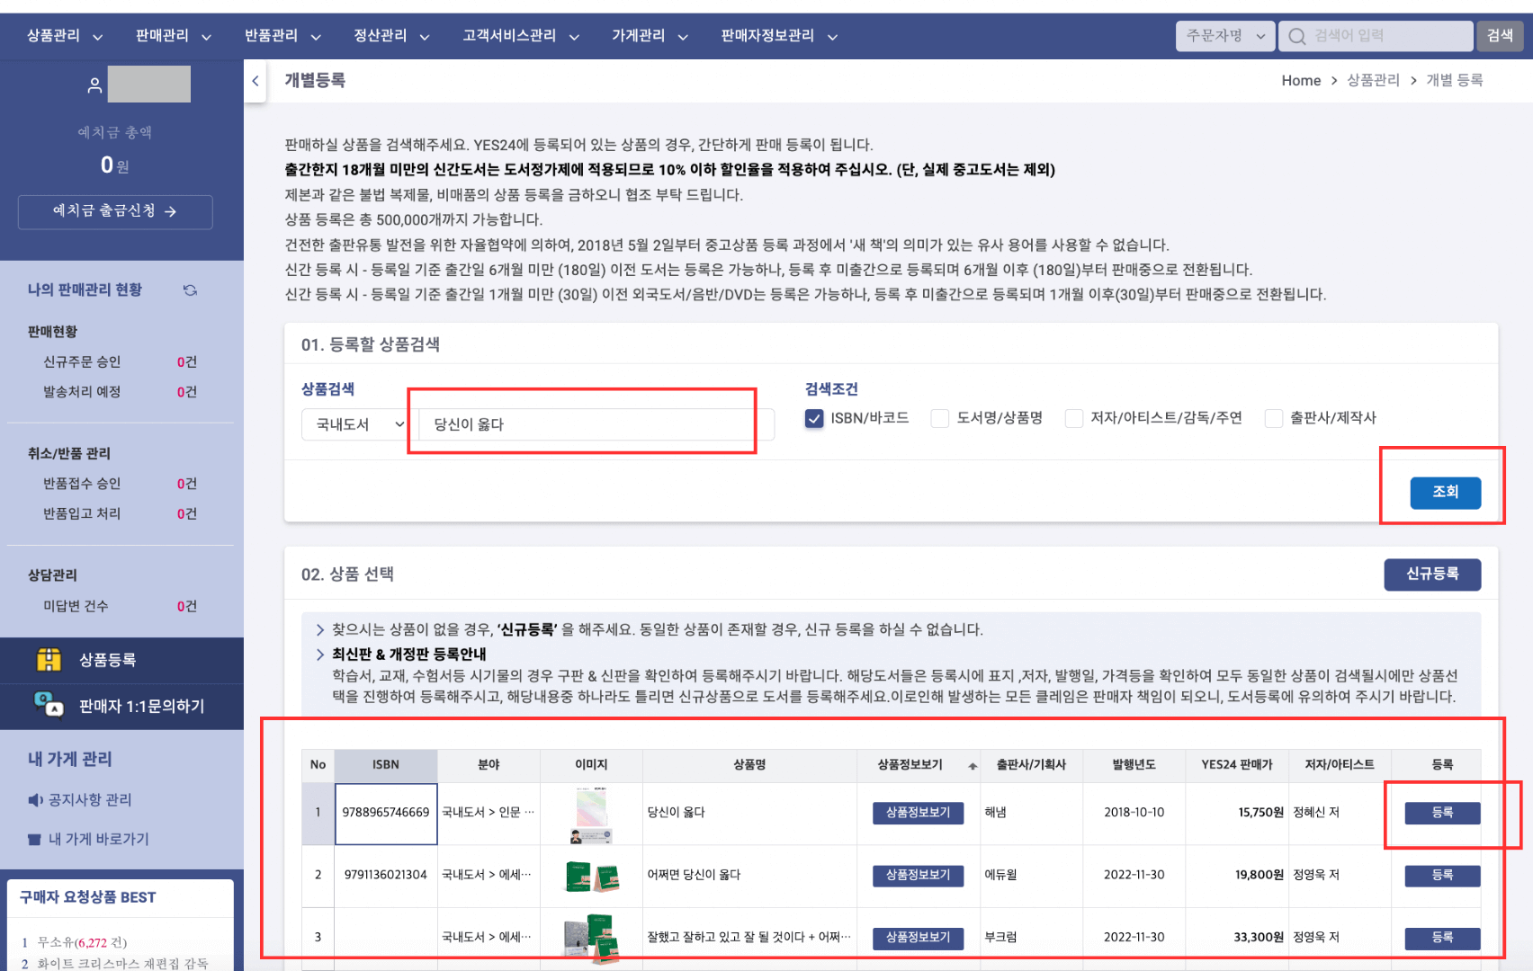Click arrow icon on 예치금 출금신청
The image size is (1533, 971).
170,211
